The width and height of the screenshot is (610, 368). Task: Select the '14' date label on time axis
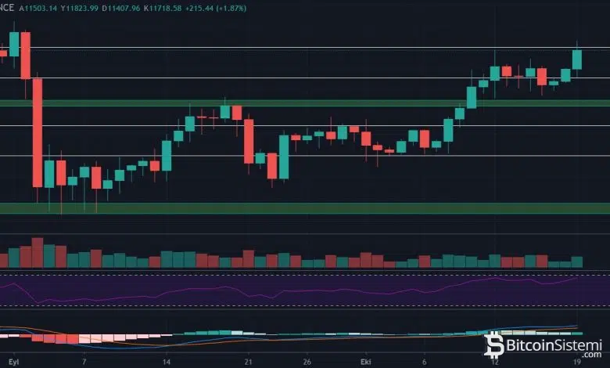pyautogui.click(x=166, y=363)
